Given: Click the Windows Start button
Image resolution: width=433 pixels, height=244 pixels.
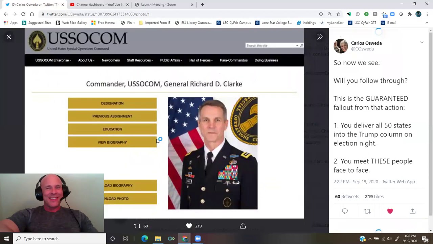Looking at the screenshot, I should pyautogui.click(x=6, y=239).
